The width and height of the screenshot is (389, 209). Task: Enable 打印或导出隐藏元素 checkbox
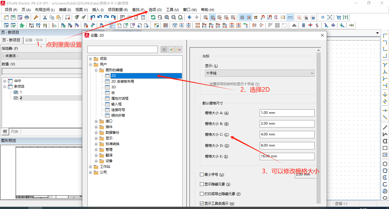202,194
